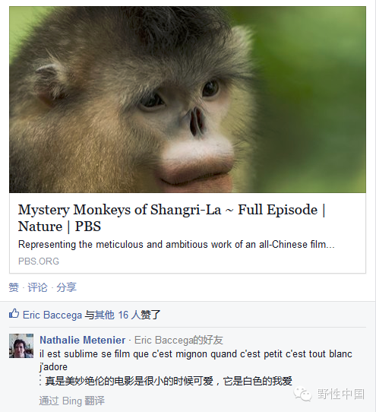Click the 通过 Bing 翻译 translation link
The height and width of the screenshot is (412, 376).
(x=72, y=401)
